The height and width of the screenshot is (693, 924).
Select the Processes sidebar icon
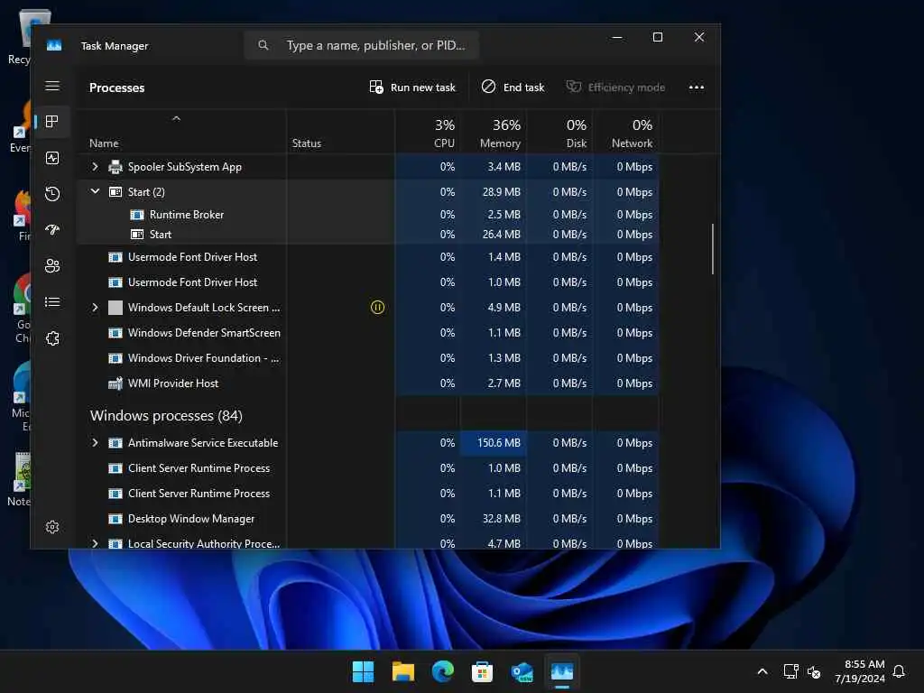(x=52, y=122)
